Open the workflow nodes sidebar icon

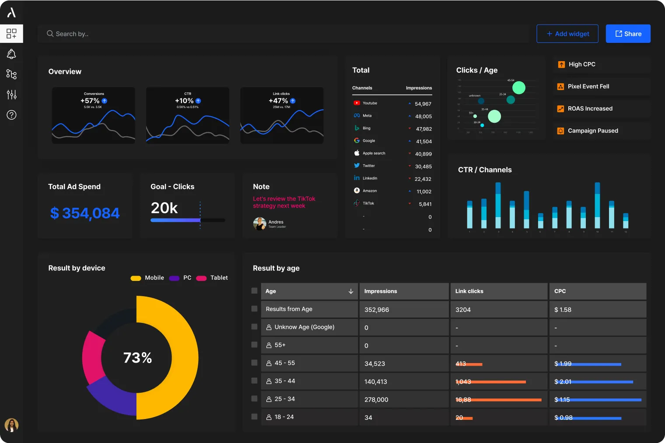[11, 74]
